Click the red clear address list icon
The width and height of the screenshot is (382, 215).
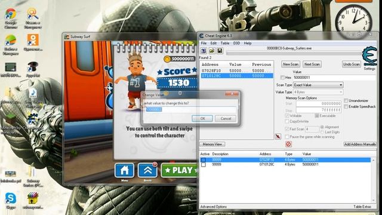(x=288, y=144)
